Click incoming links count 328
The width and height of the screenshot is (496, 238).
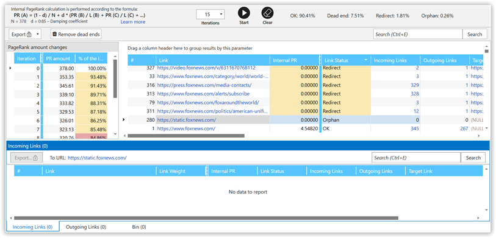pos(415,94)
